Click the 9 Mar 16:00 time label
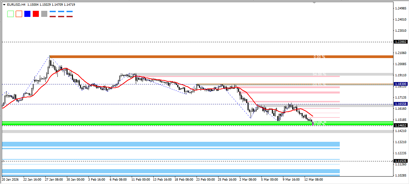Image resolution: width=409 pixels, height=184 pixels. click(291, 180)
